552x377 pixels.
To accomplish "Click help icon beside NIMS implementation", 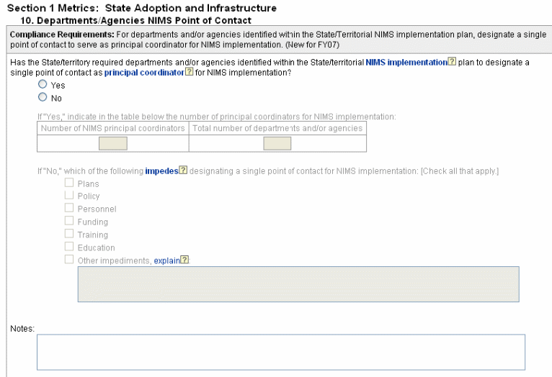I will [x=452, y=63].
